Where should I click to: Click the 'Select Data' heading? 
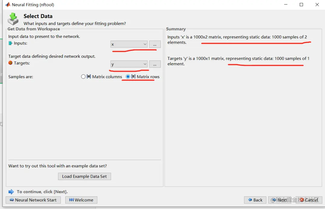[x=38, y=16]
